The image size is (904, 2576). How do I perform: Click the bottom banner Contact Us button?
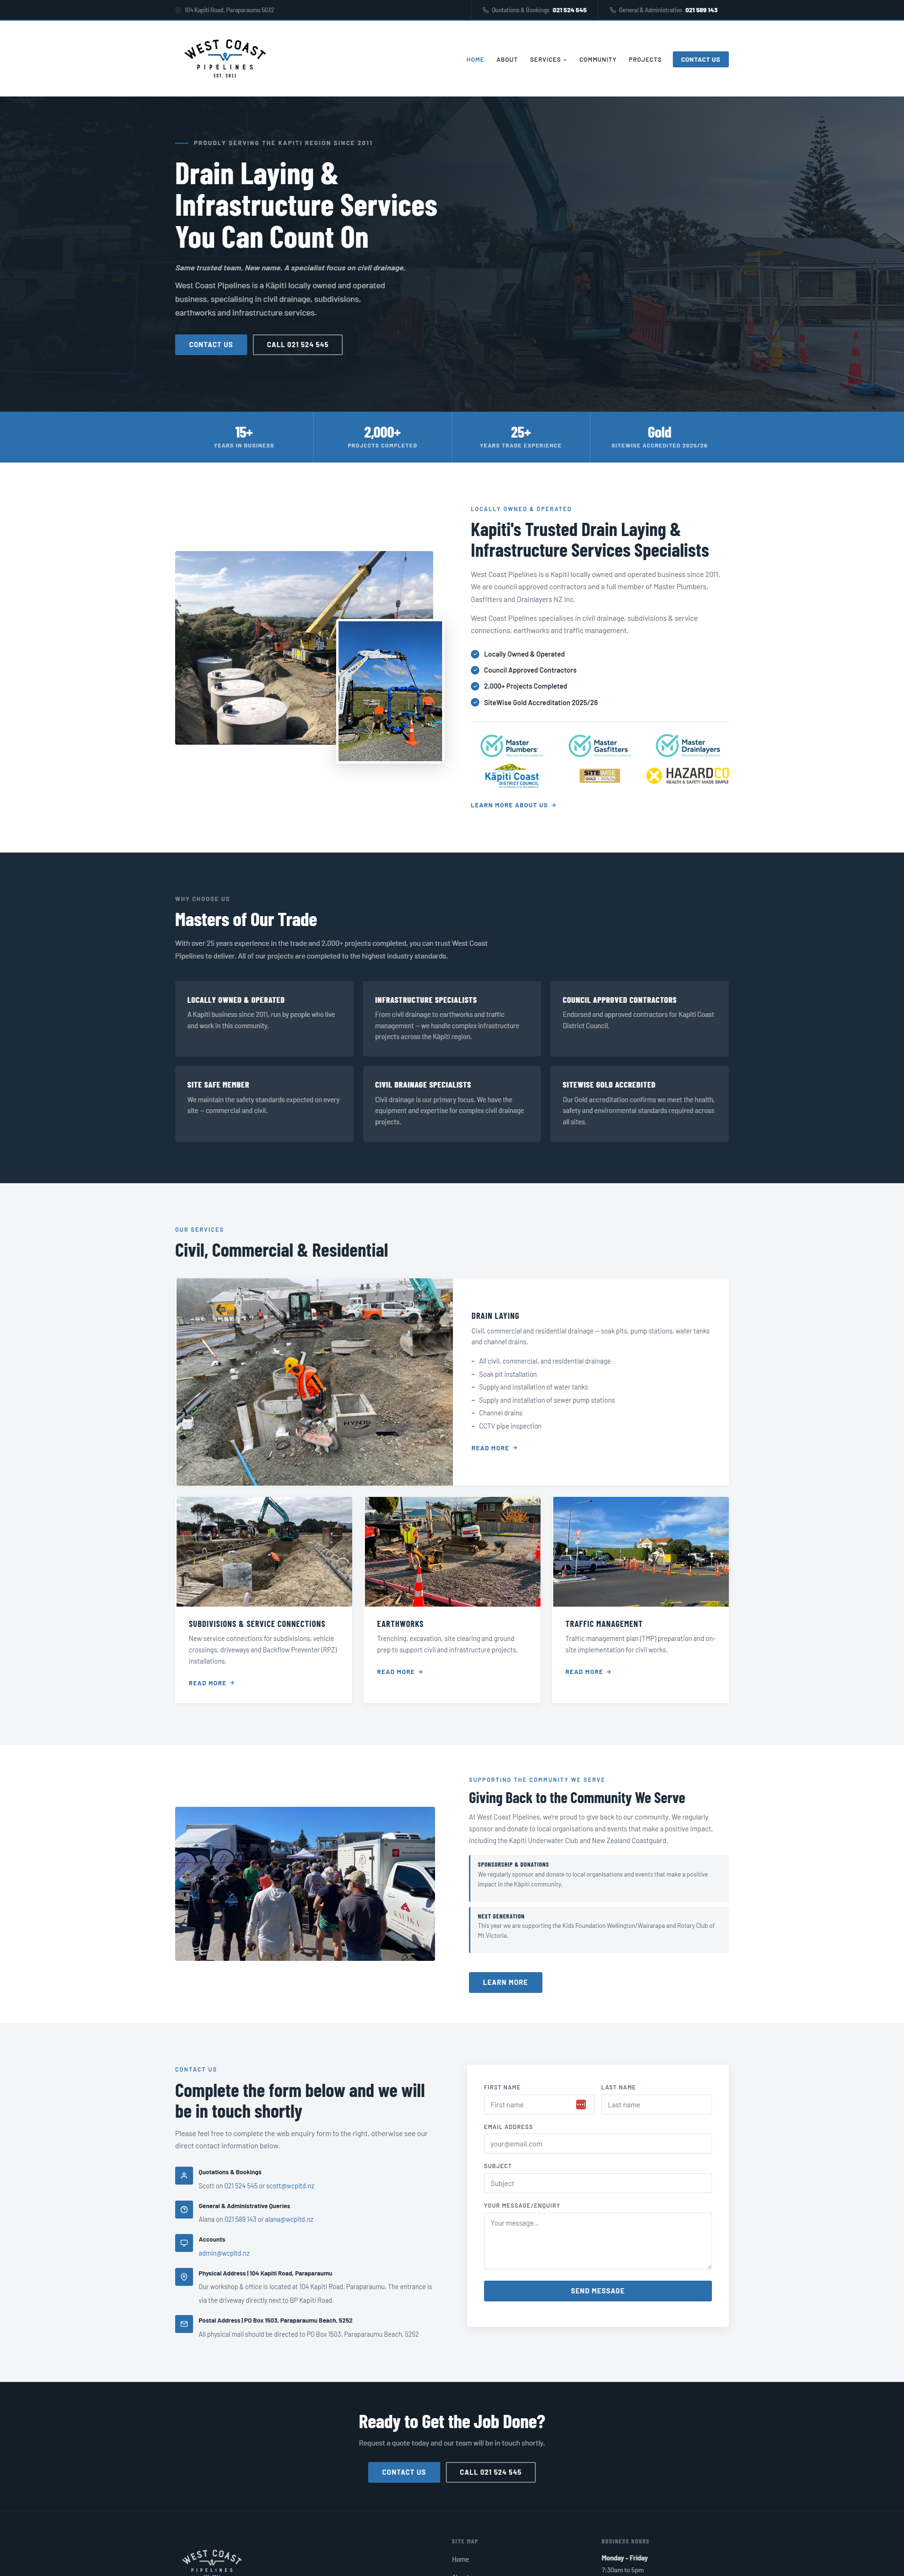404,2472
